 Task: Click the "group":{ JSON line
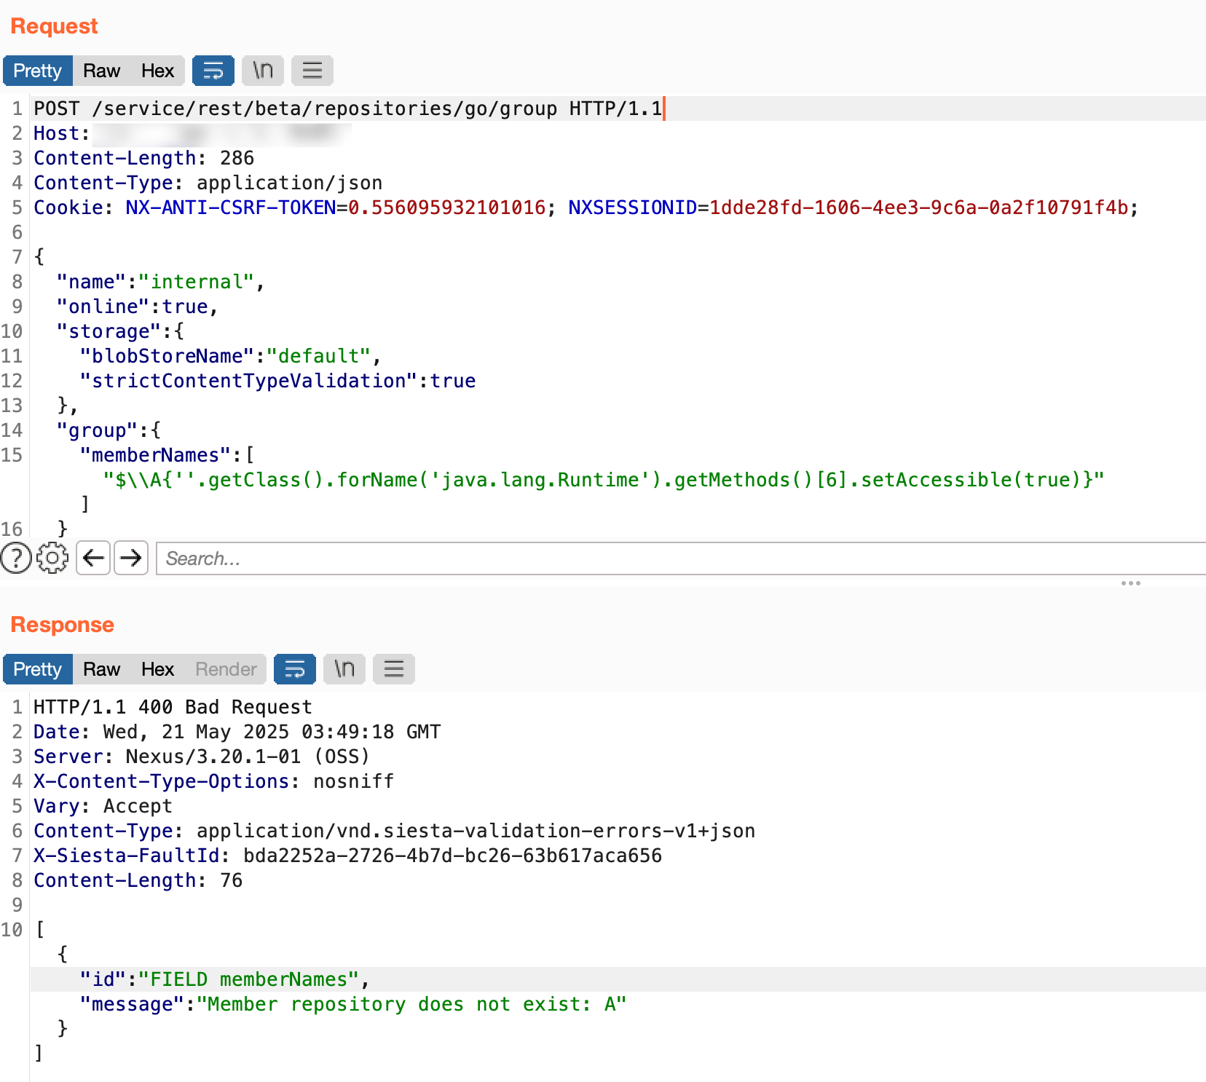109,430
